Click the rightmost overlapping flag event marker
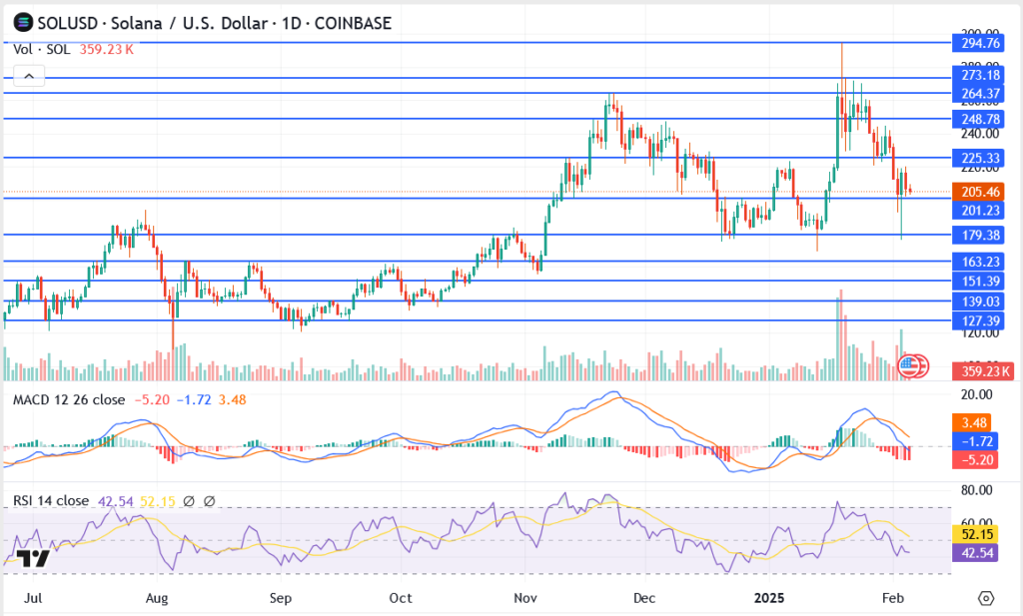1023x616 pixels. (x=923, y=365)
